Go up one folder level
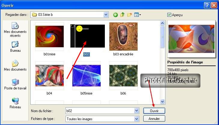 [123, 15]
